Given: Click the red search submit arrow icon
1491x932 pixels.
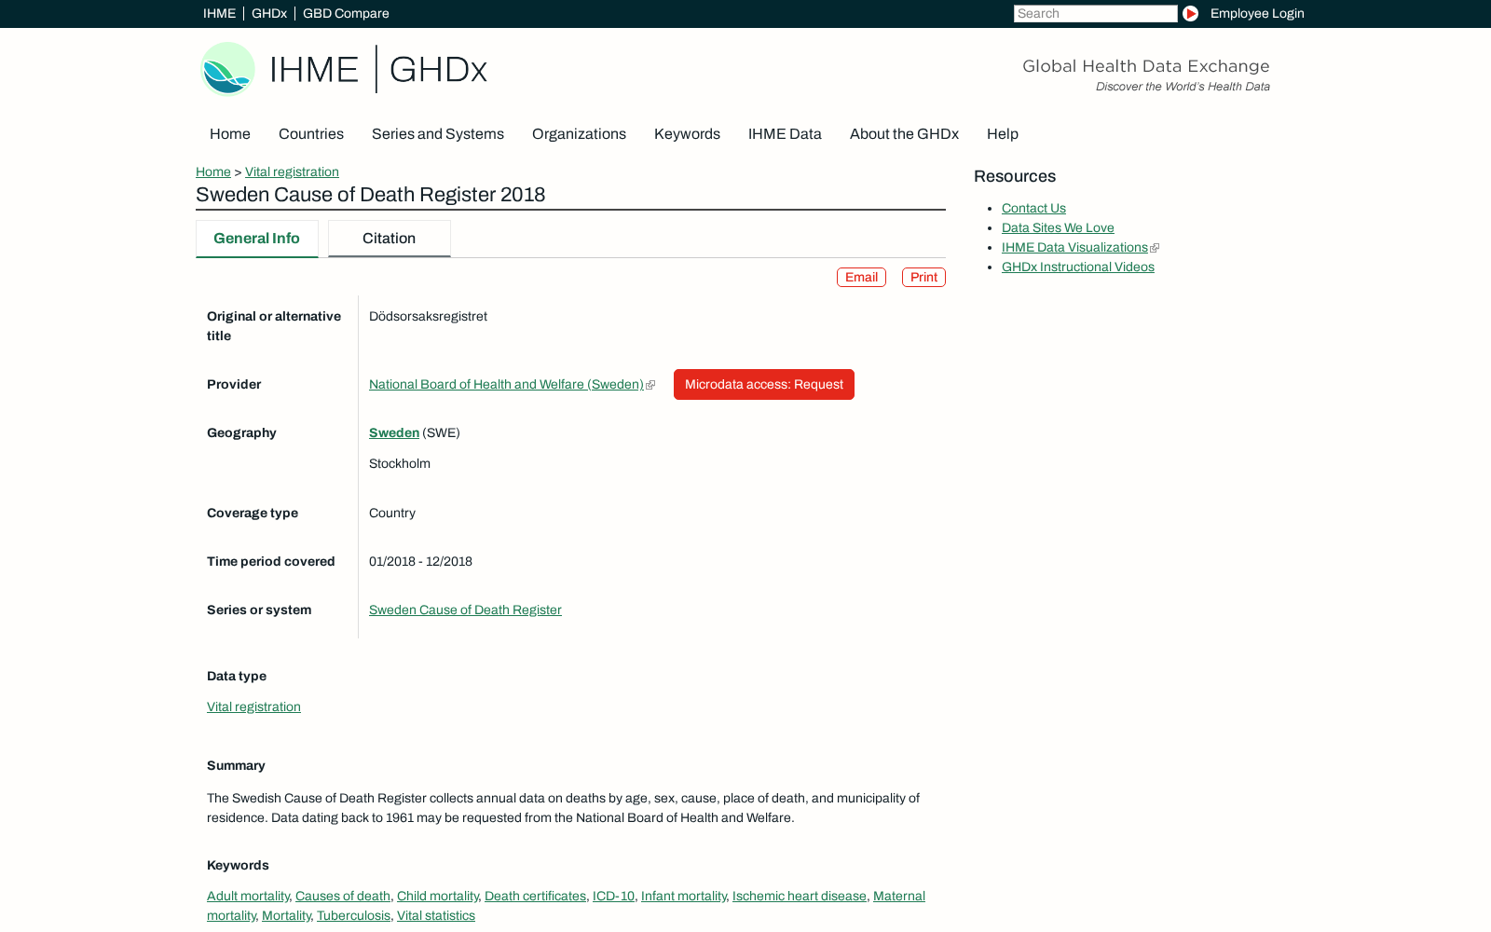Looking at the screenshot, I should tap(1190, 13).
